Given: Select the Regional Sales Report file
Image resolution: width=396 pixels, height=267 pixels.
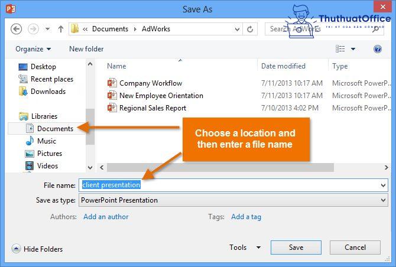Looking at the screenshot, I should (152, 108).
